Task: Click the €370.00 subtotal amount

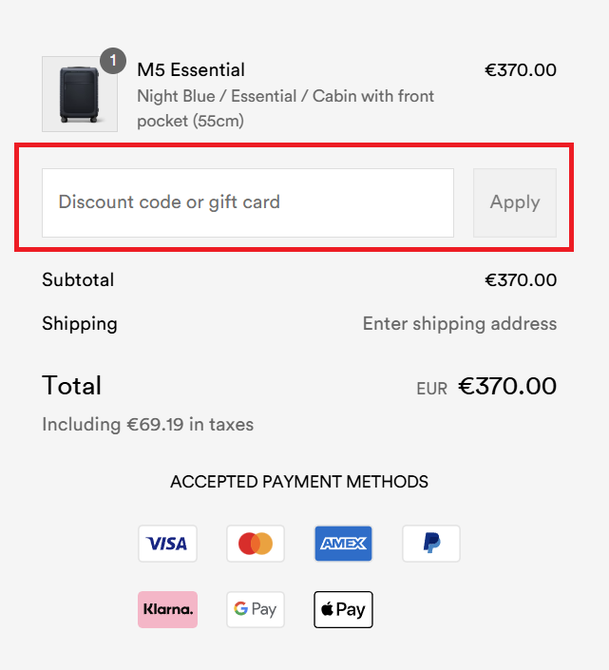Action: pos(521,280)
